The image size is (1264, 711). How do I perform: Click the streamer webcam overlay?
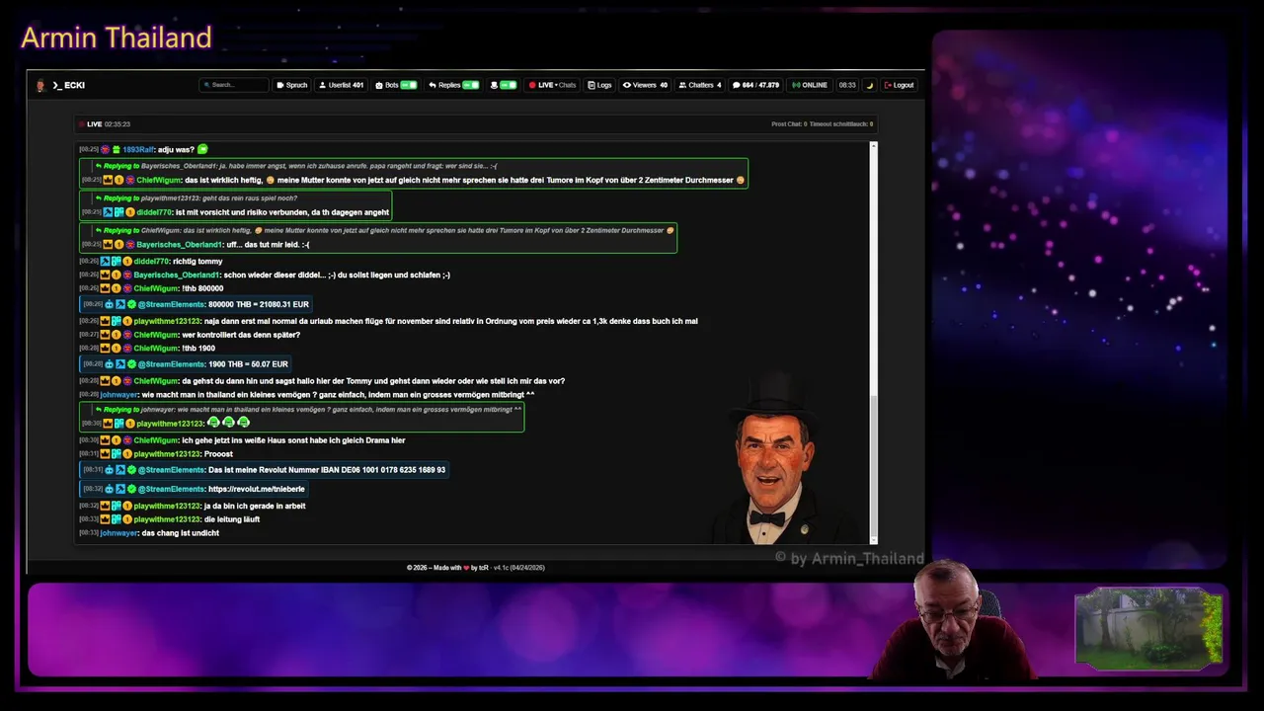953,619
